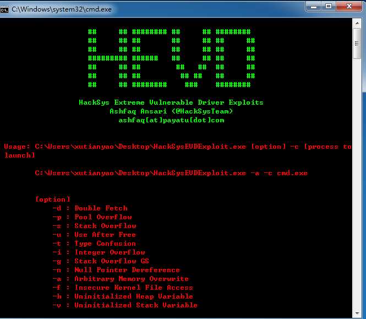Click the 'Uninitialized Heap Variable' line
This screenshot has height=319, width=366.
pos(123,296)
